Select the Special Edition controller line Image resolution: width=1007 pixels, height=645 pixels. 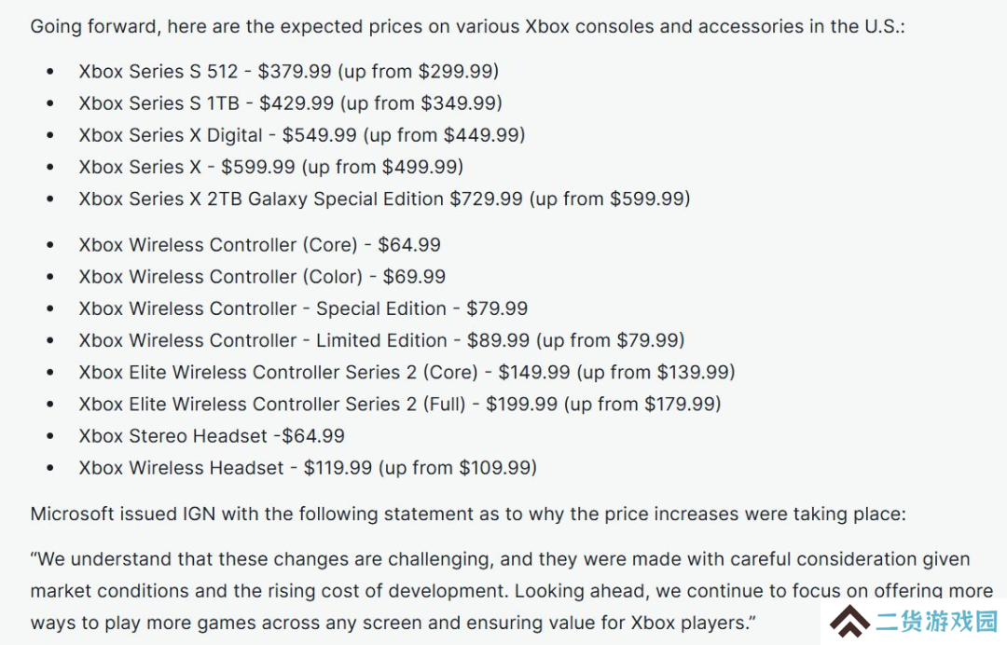(303, 309)
